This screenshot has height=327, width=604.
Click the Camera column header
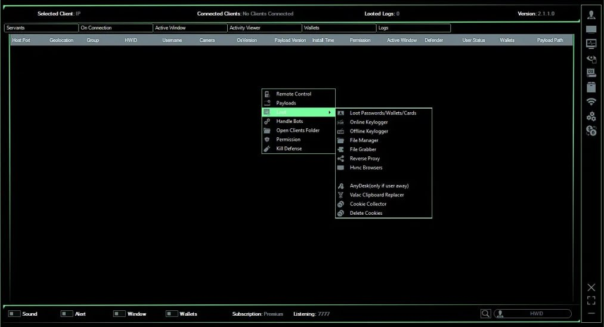click(x=207, y=40)
